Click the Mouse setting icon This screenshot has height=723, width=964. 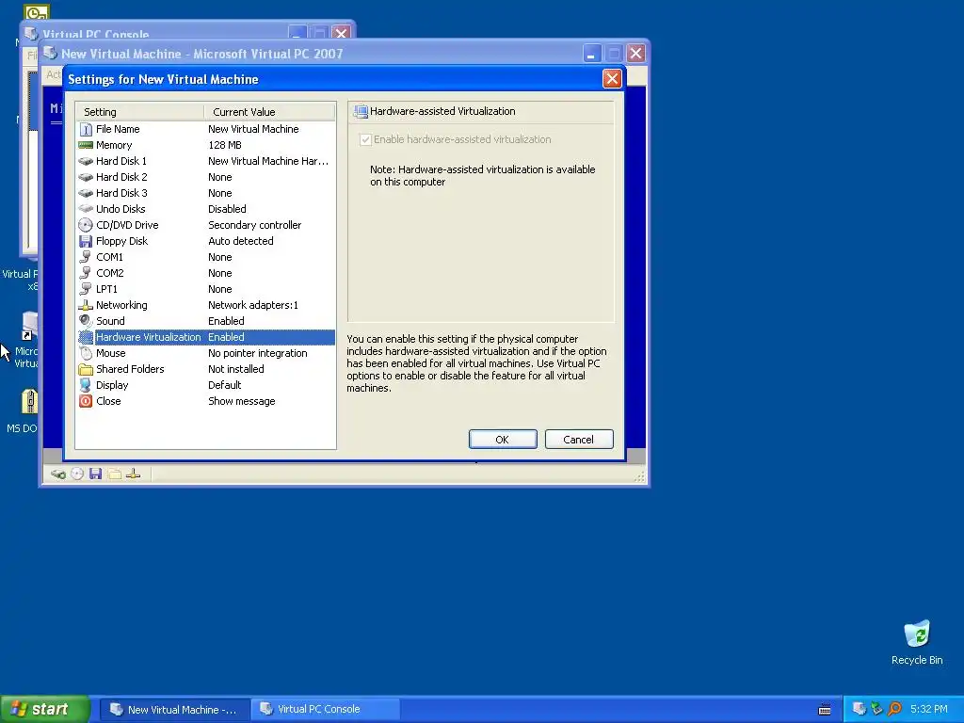click(x=86, y=353)
